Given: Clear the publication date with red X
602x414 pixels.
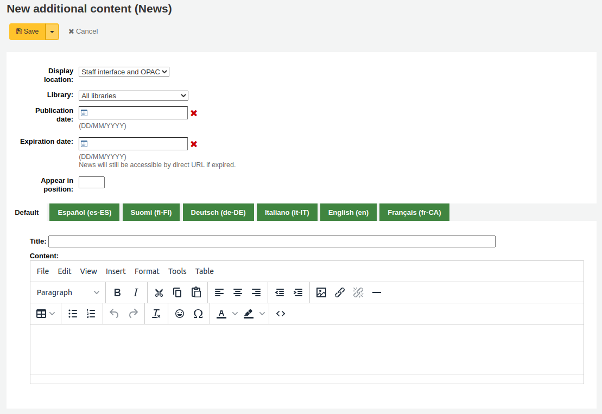Looking at the screenshot, I should pos(194,113).
